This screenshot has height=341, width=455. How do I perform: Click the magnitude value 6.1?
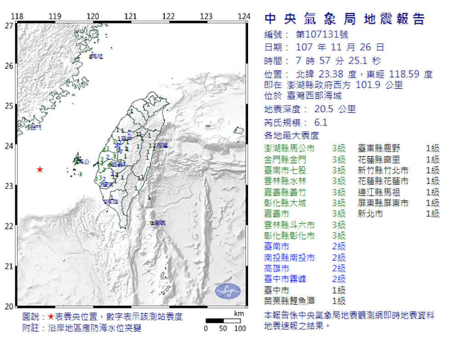320,122
